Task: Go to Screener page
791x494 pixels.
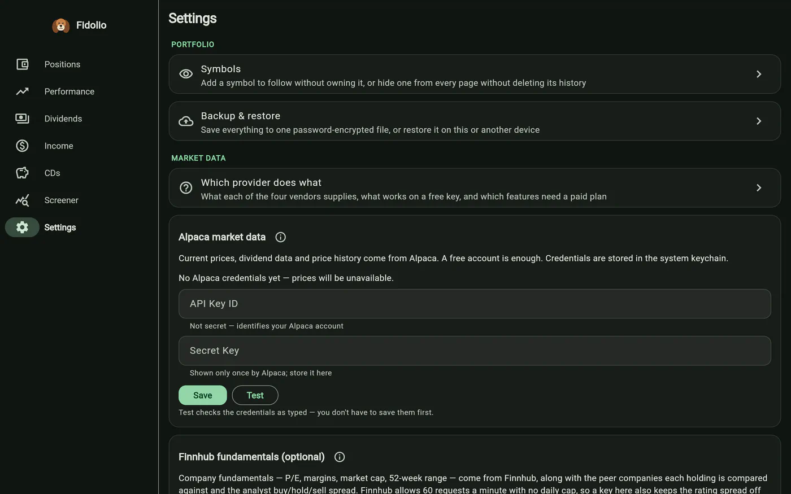Action: 61,200
